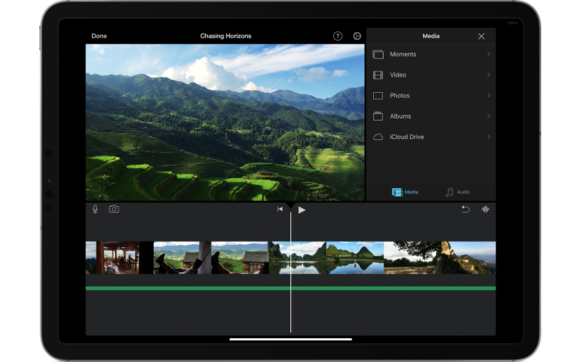
Task: Expand the Video media category
Action: (x=431, y=75)
